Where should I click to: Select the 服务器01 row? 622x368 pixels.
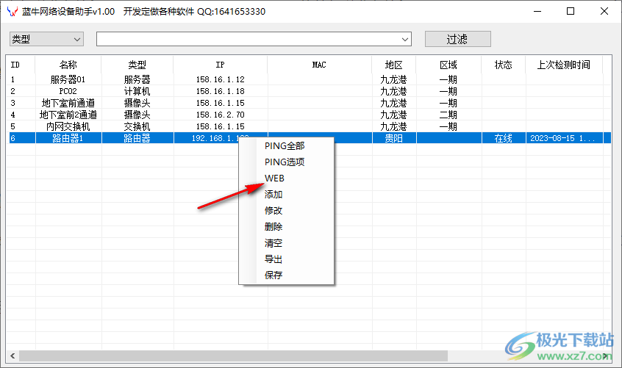pos(310,79)
